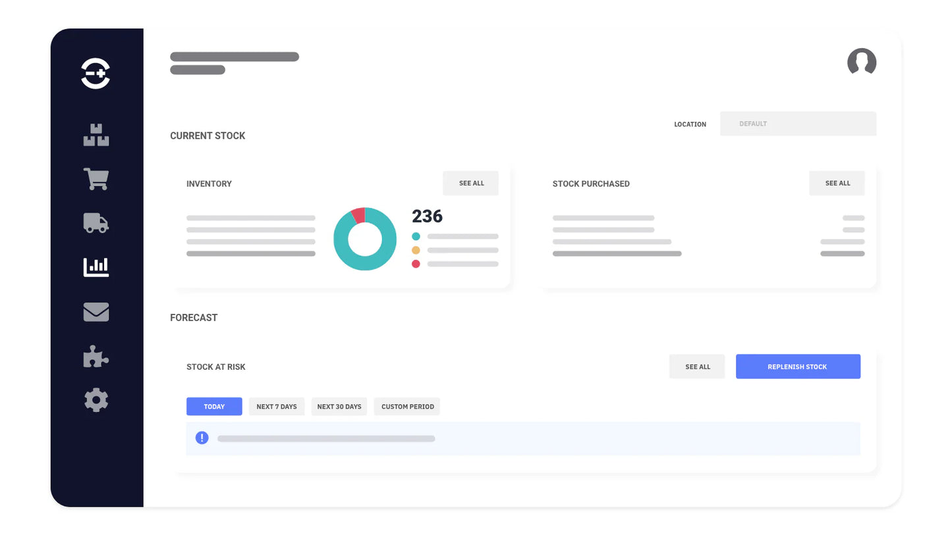Switch on the NEXT 30 DAYS filter
Screen dimensions: 952x535
coord(339,406)
